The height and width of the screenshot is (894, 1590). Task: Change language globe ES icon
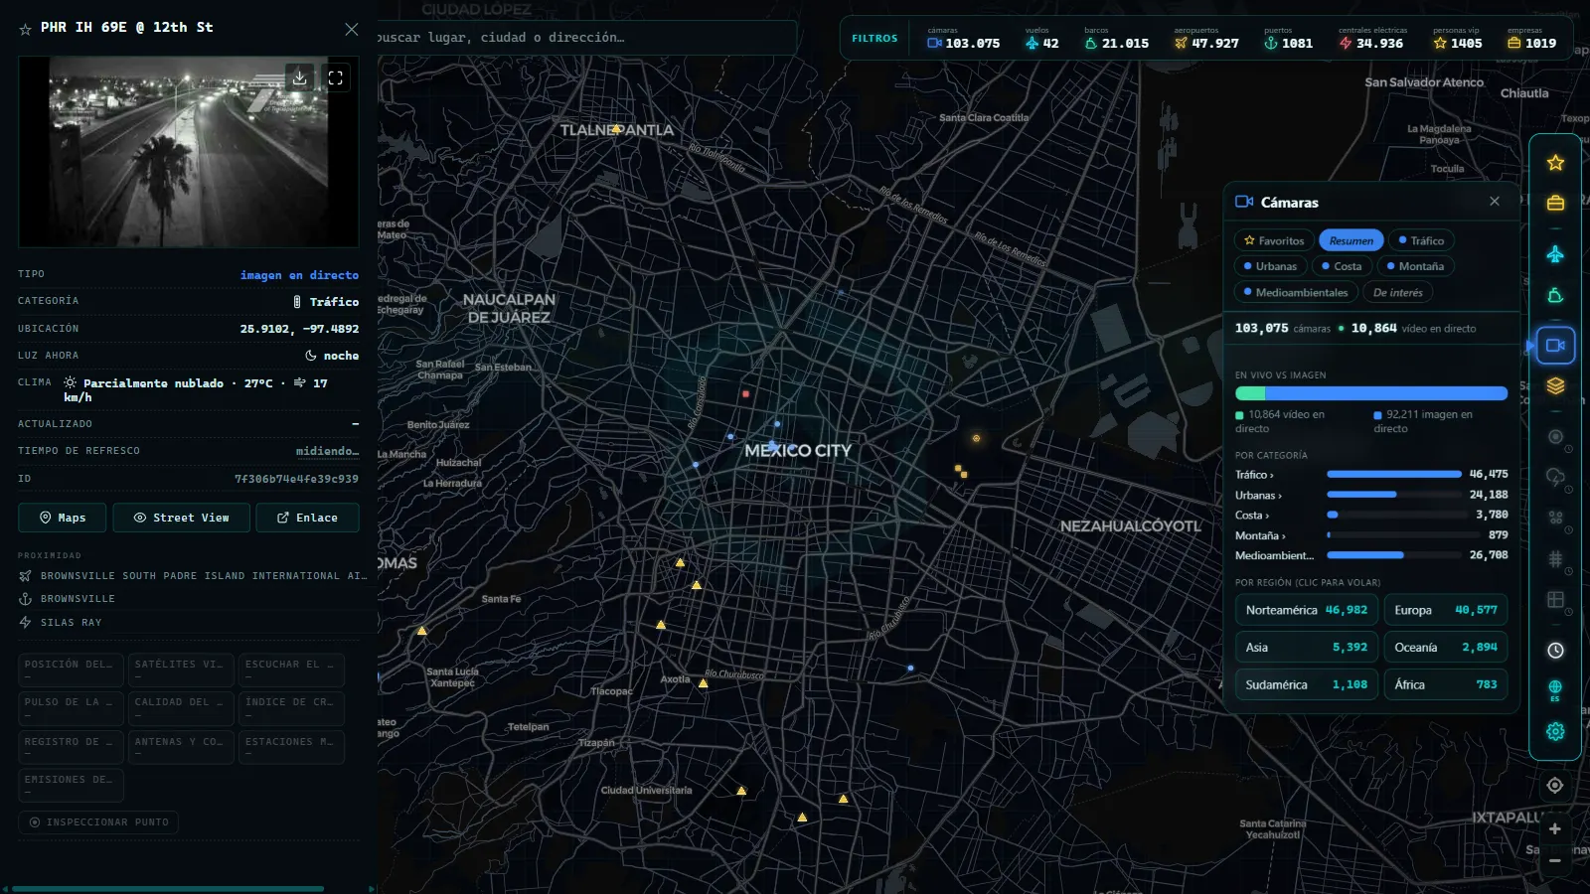1555,690
